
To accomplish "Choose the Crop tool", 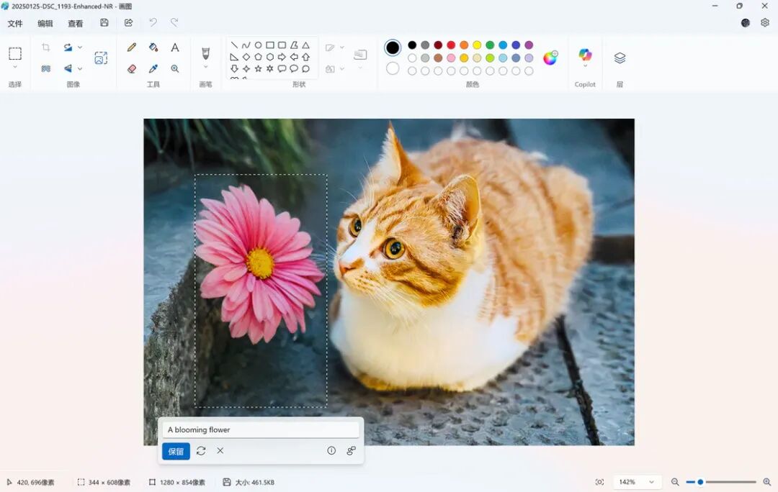I will [x=45, y=47].
